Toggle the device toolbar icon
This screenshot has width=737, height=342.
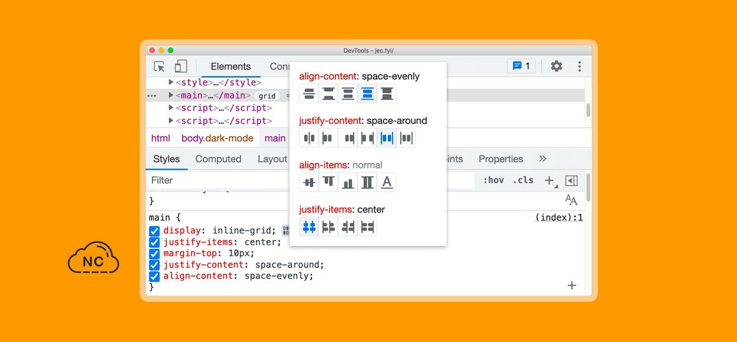[x=181, y=66]
